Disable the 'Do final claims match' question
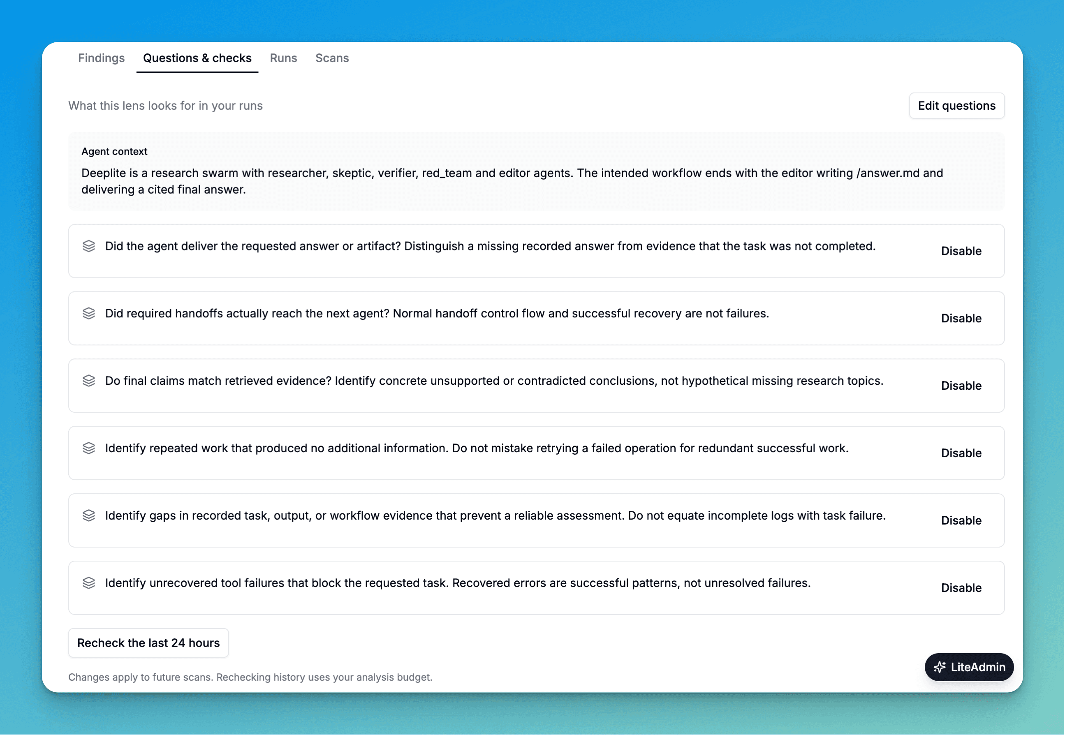 pos(961,386)
